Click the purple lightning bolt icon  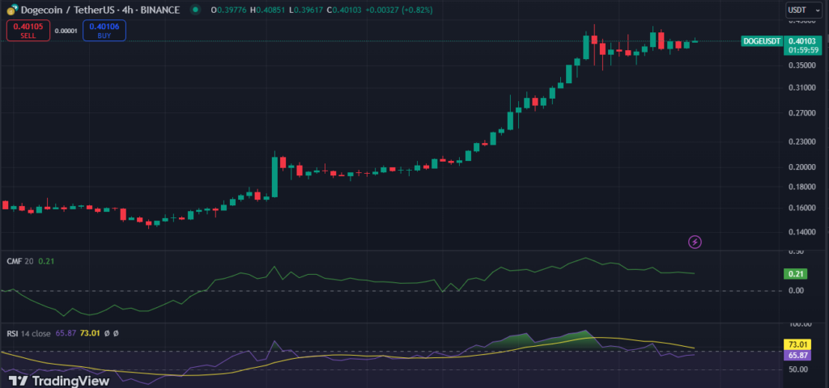[x=695, y=242]
